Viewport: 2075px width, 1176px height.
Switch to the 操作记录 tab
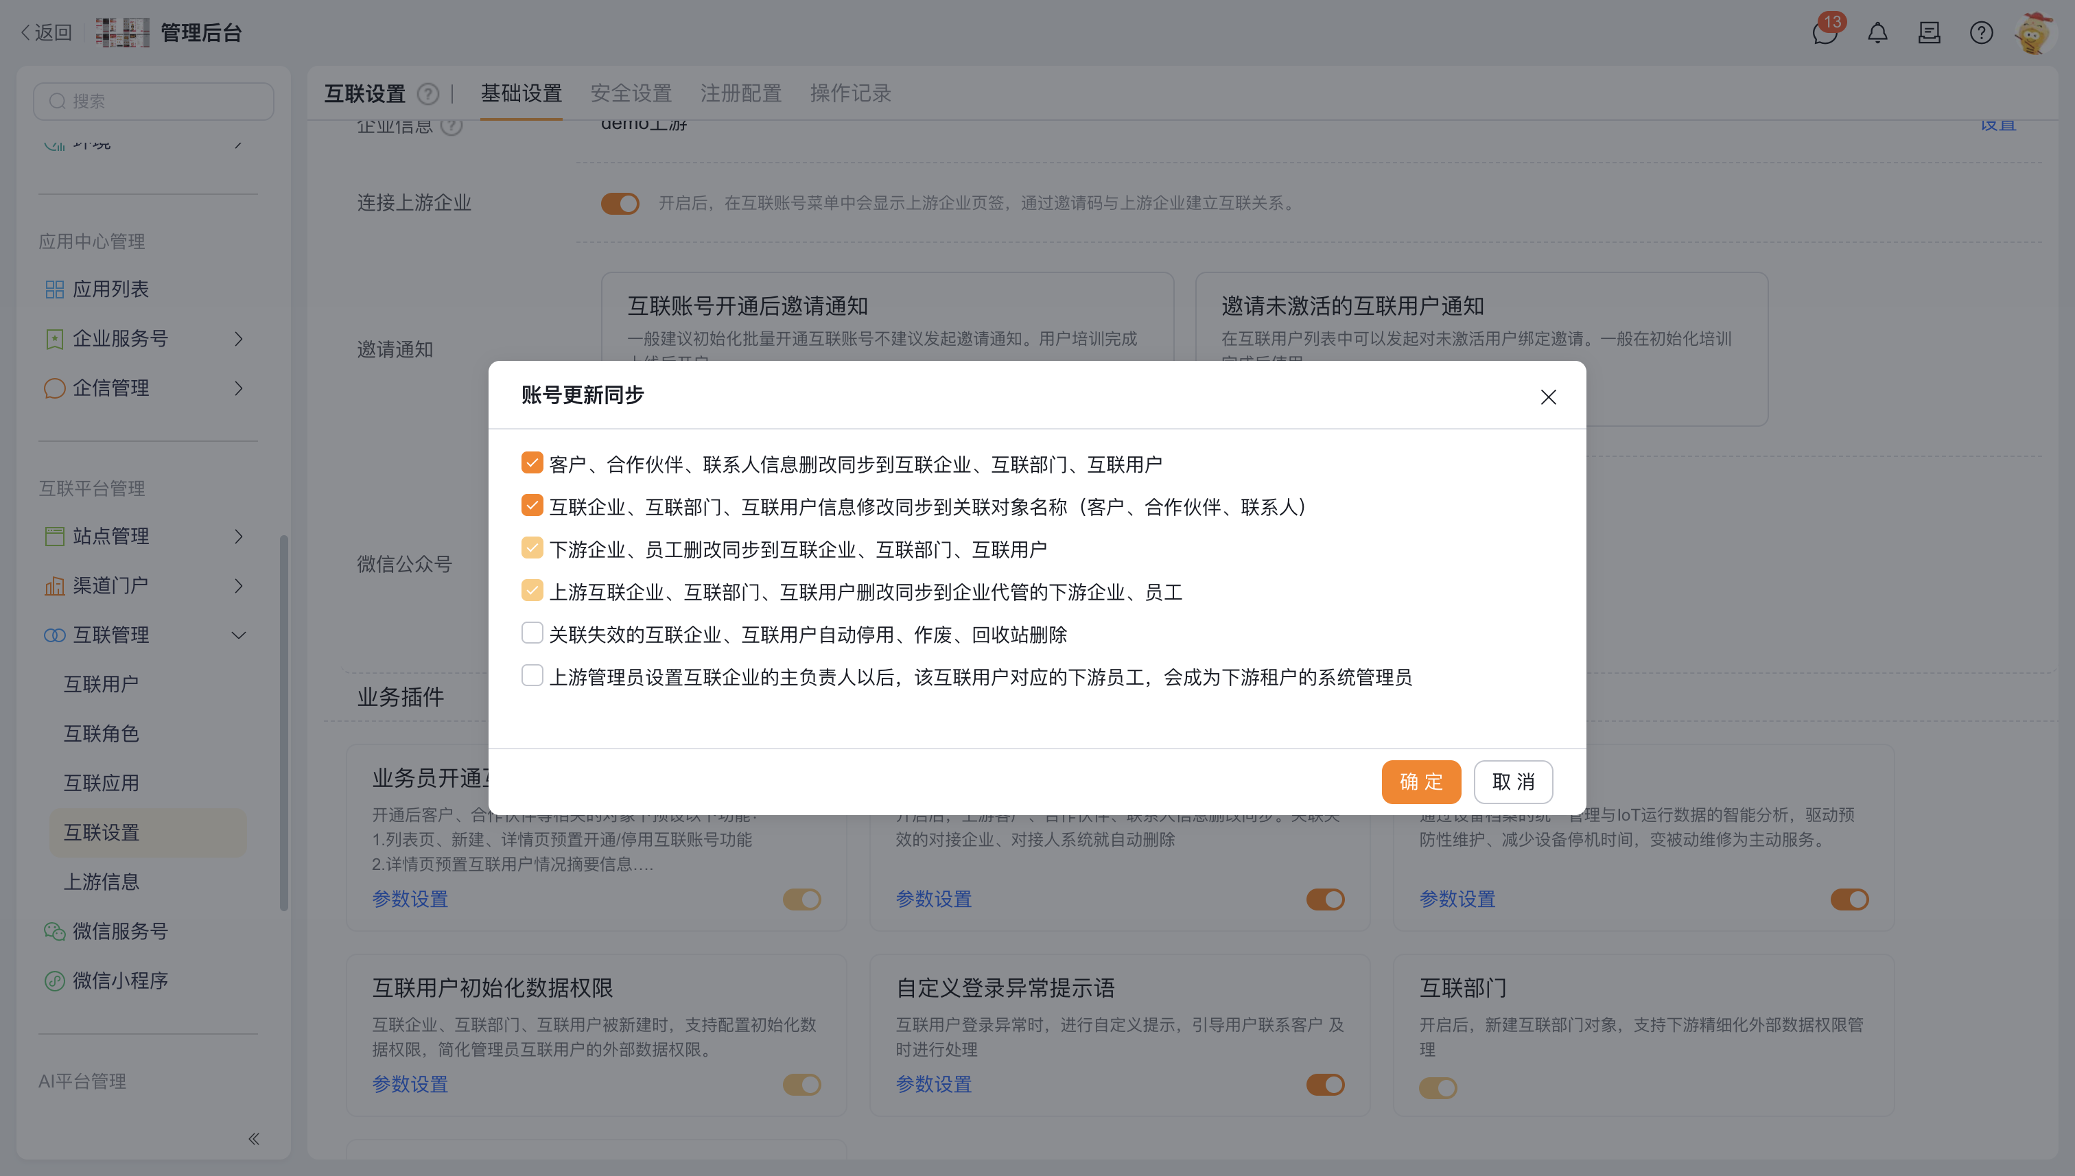(850, 94)
